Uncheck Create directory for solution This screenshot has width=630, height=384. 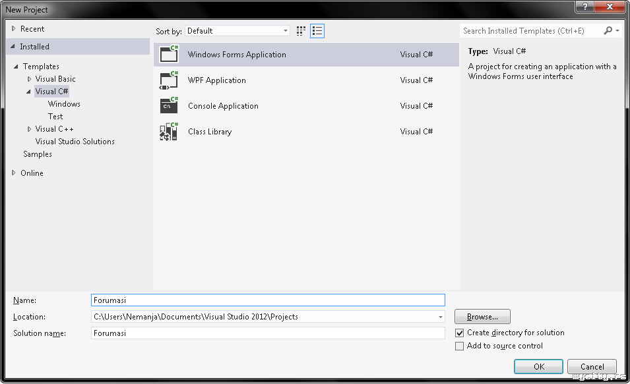pyautogui.click(x=460, y=333)
